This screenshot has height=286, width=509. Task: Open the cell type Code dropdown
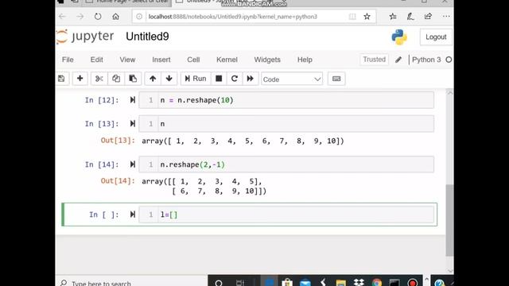point(292,79)
